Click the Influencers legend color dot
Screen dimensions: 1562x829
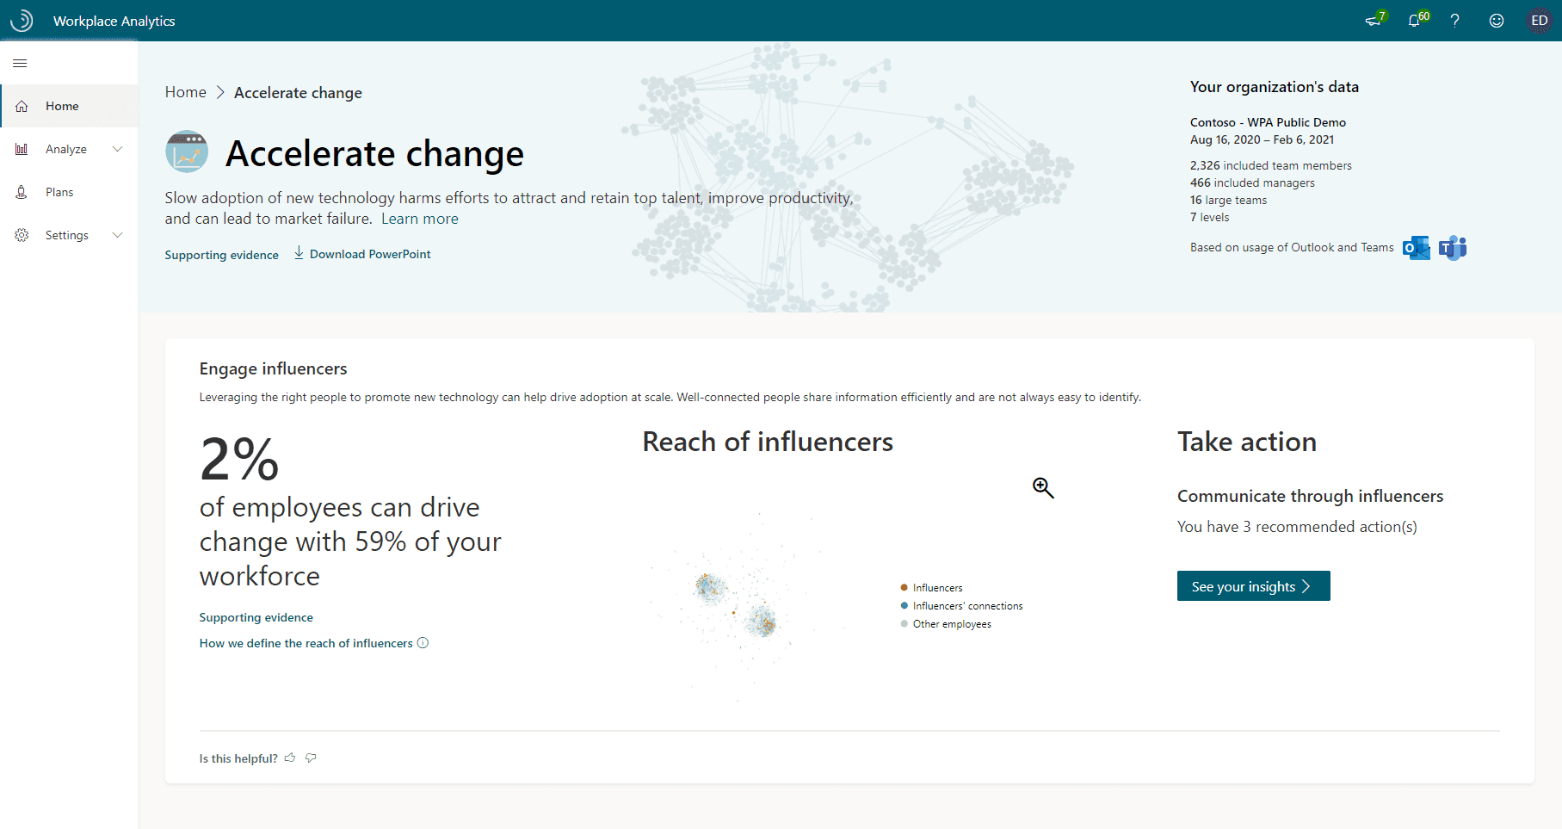(x=904, y=588)
